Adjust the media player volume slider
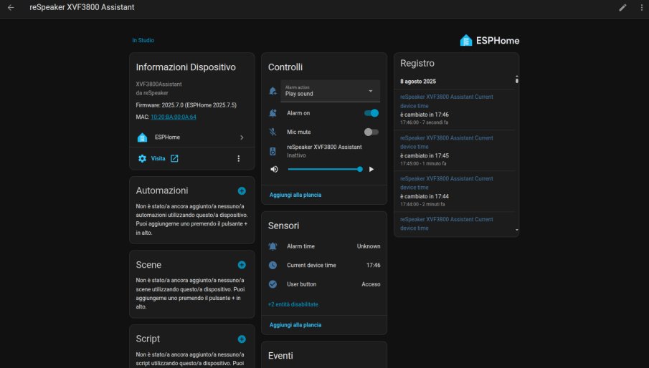 coord(325,170)
